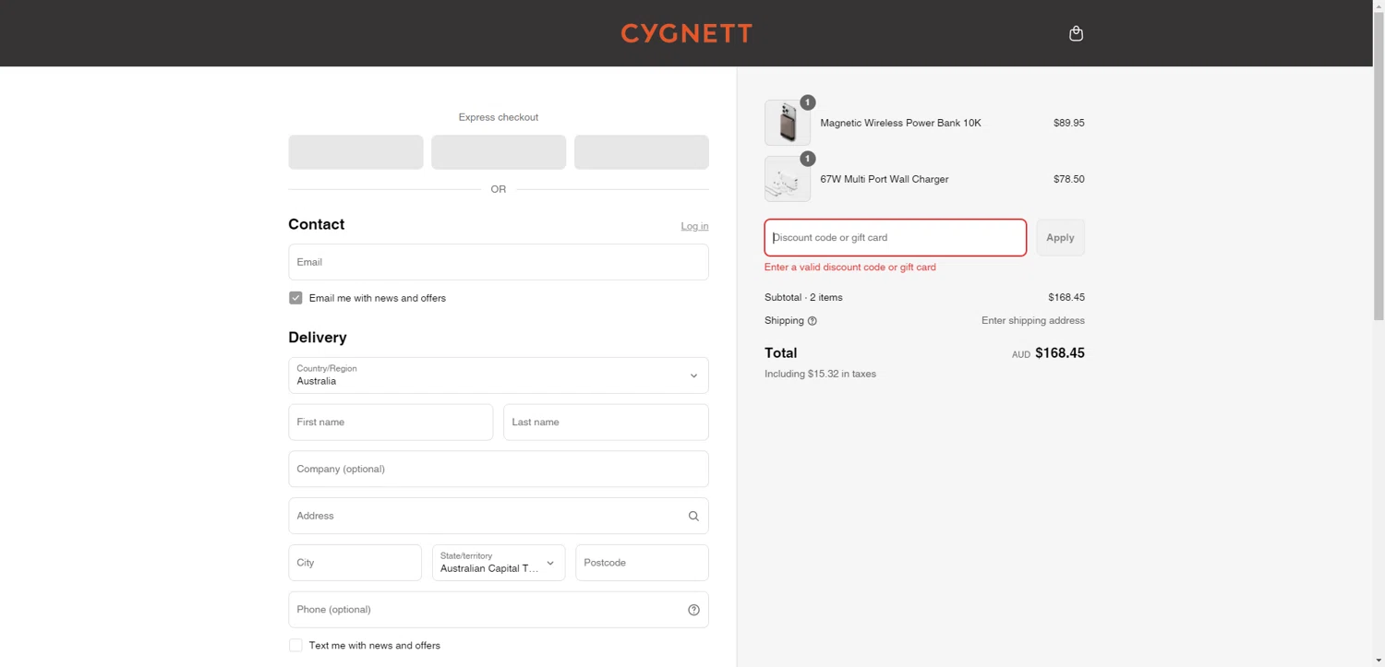Click the Magnetic Wireless Power Bank thumbnail

788,123
